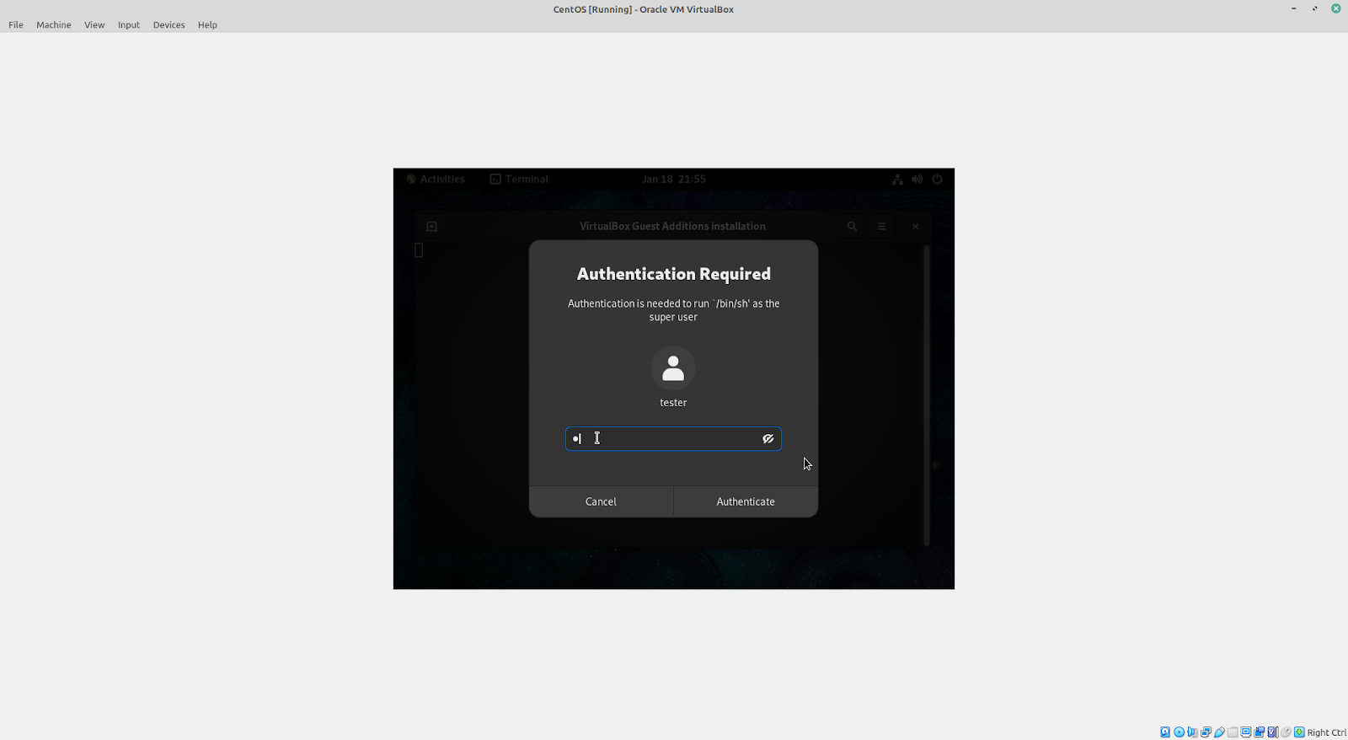Click the Right Ctrl host key label
Viewport: 1348px width, 740px height.
(x=1326, y=732)
